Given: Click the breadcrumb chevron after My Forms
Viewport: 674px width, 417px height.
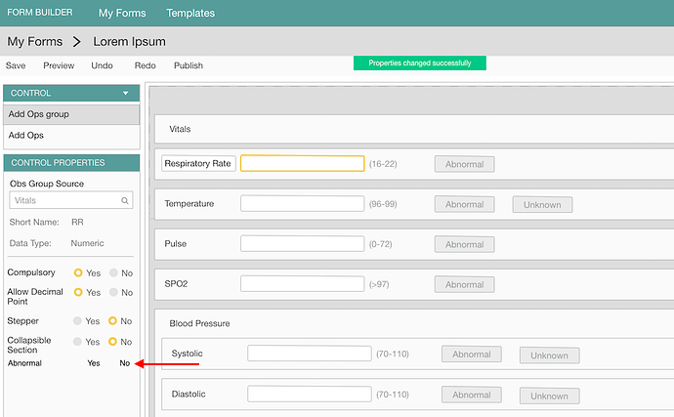Looking at the screenshot, I should [77, 42].
